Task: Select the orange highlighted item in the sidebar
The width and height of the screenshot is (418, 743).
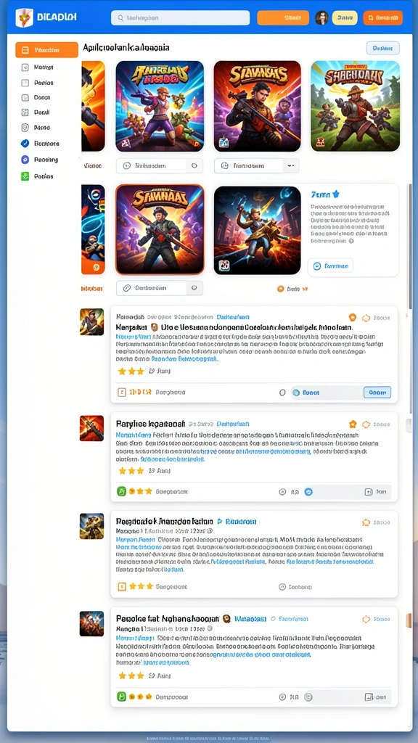Action: pyautogui.click(x=46, y=50)
